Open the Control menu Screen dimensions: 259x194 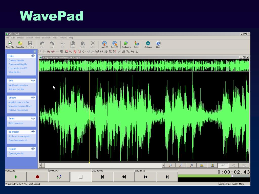point(29,38)
